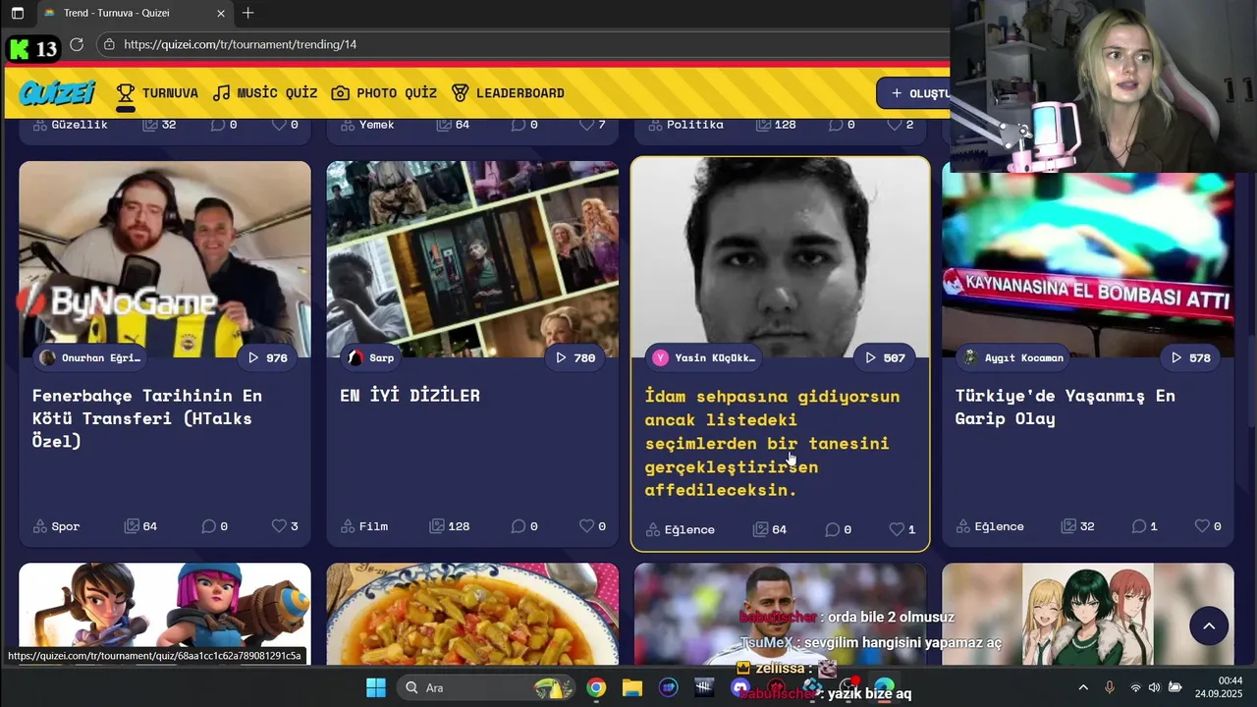1257x707 pixels.
Task: Open the anime girls quiz thumbnail
Action: coord(1088,614)
